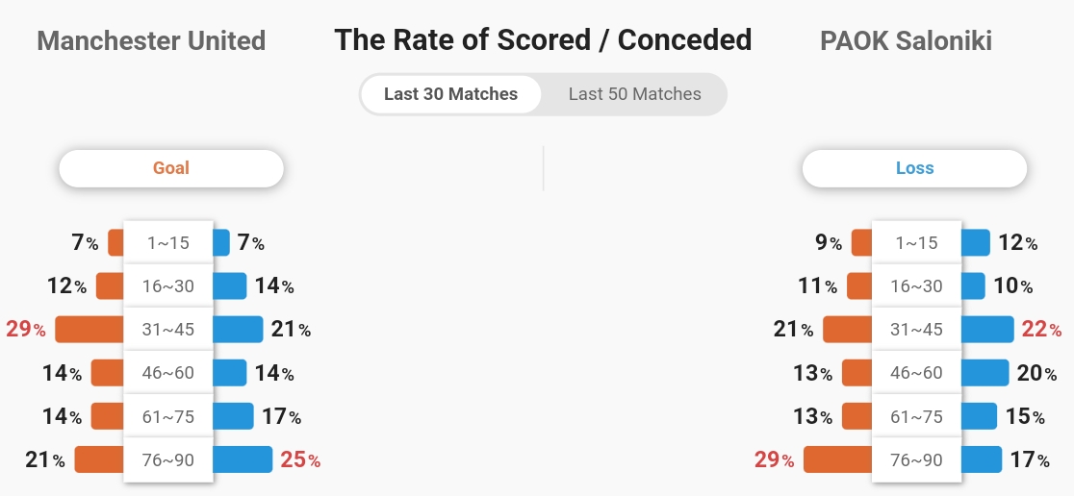Viewport: 1074px width, 496px height.
Task: Click PAOK's 46~60 minute interval label
Action: coord(916,373)
